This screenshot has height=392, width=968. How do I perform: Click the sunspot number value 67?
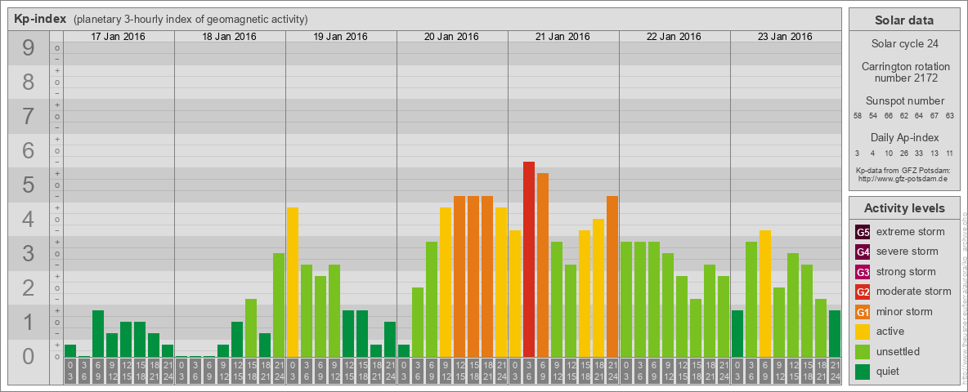point(934,116)
